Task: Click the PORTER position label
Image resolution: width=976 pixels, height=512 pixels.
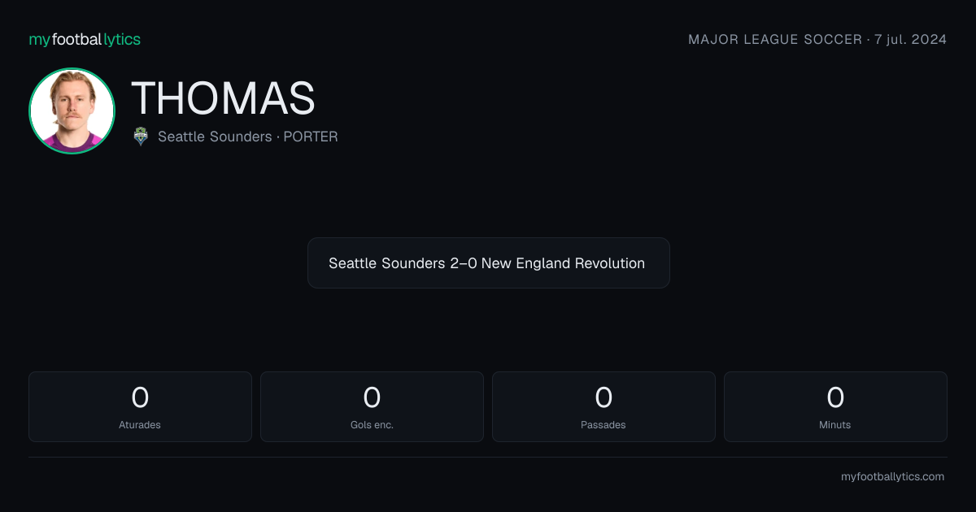Action: click(x=311, y=137)
